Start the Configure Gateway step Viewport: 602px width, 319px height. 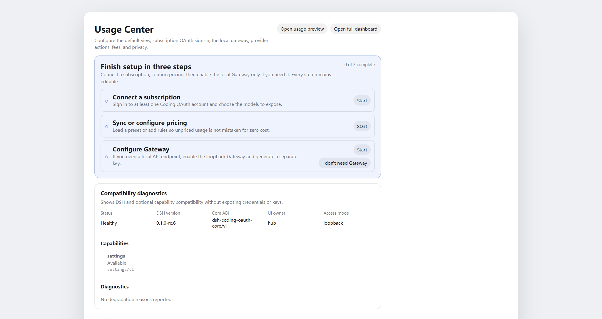362,150
